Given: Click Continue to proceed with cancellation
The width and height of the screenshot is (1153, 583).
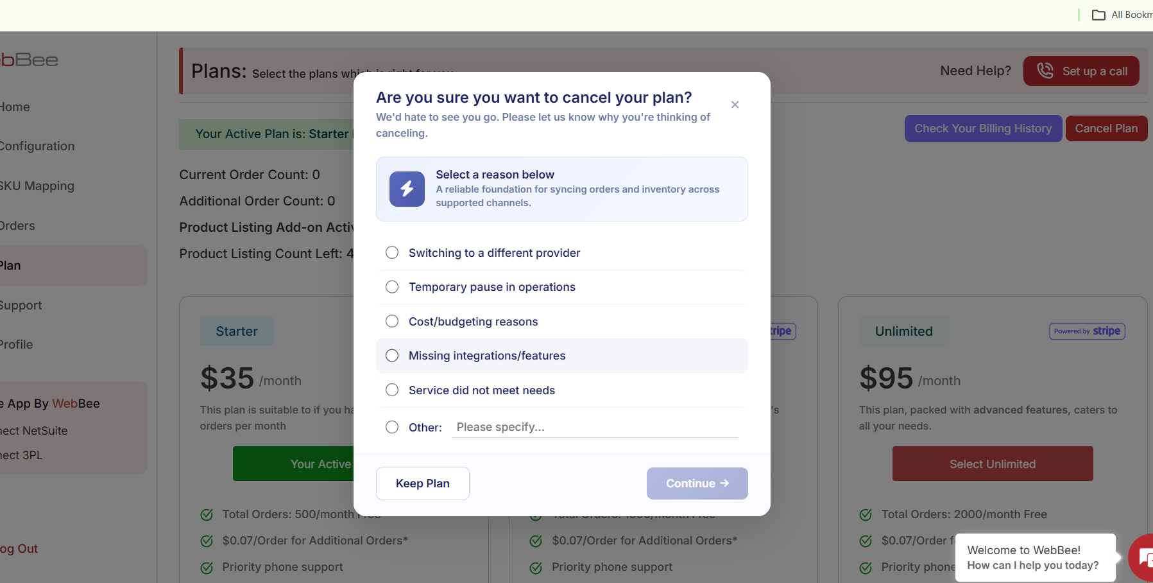Looking at the screenshot, I should click(x=697, y=483).
